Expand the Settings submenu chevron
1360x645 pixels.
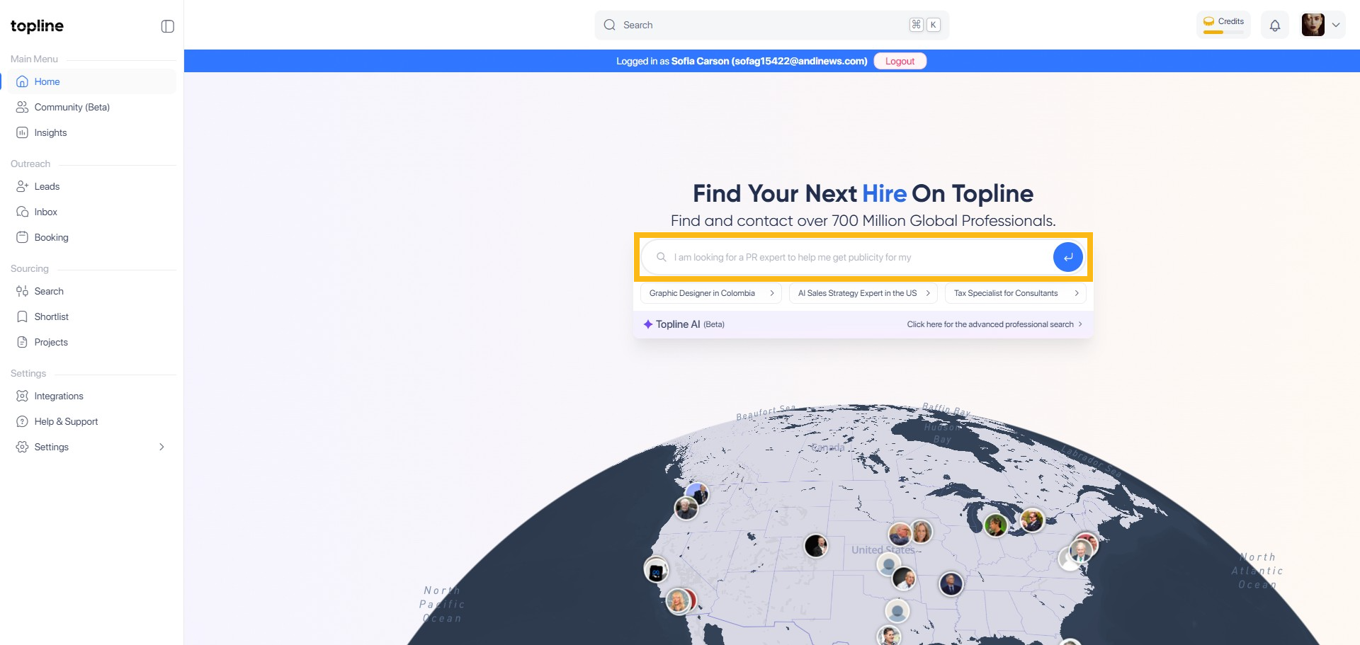coord(161,447)
